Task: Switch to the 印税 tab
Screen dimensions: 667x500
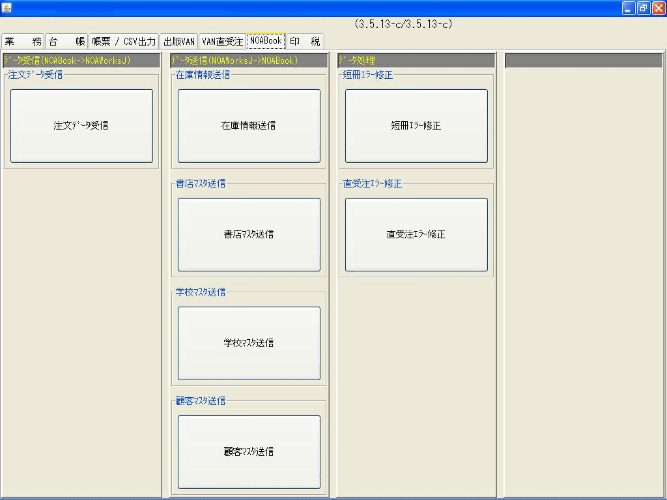Action: pos(304,40)
